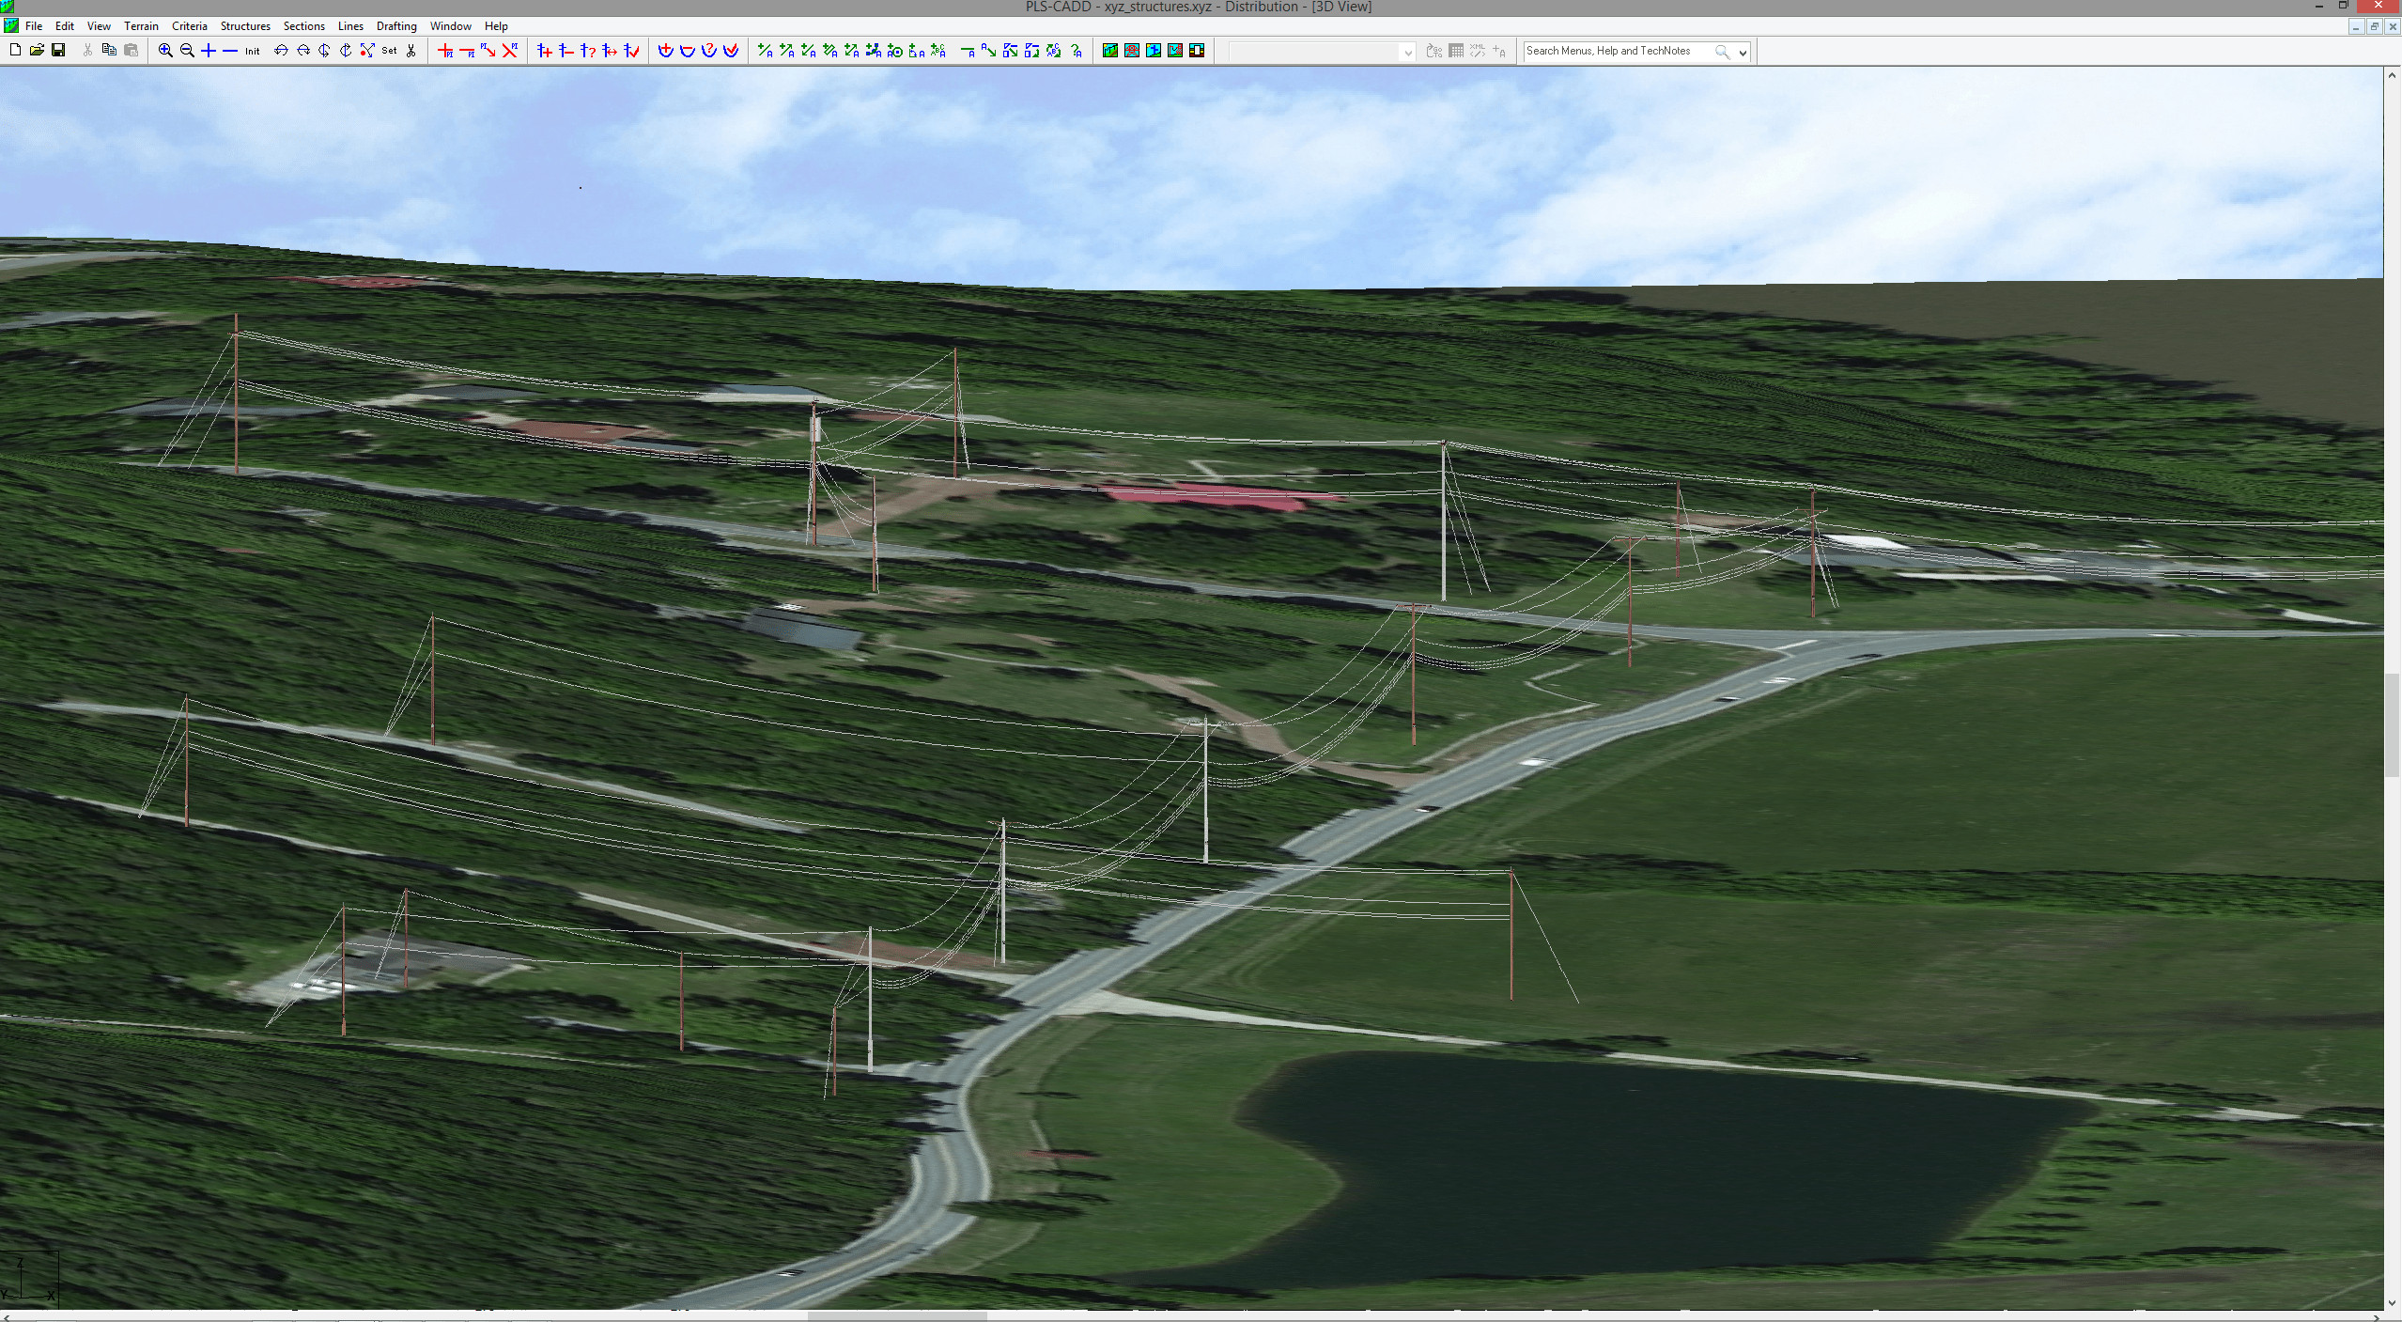Expand the empty toolbar combo box

coord(1407,52)
